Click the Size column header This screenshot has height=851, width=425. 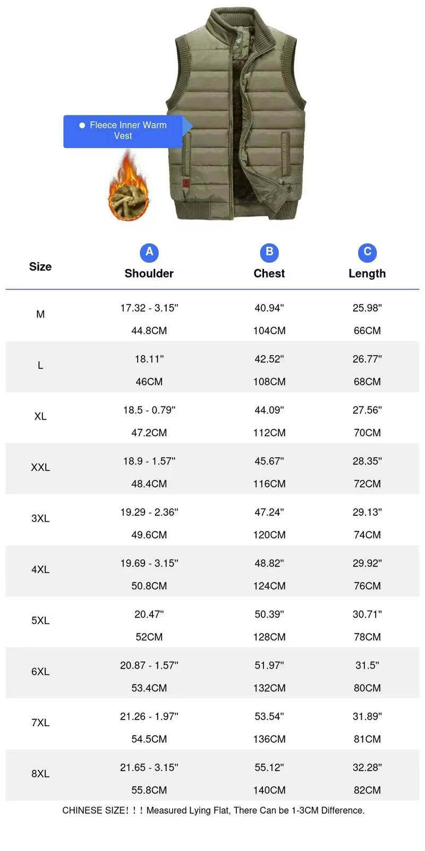pyautogui.click(x=40, y=267)
